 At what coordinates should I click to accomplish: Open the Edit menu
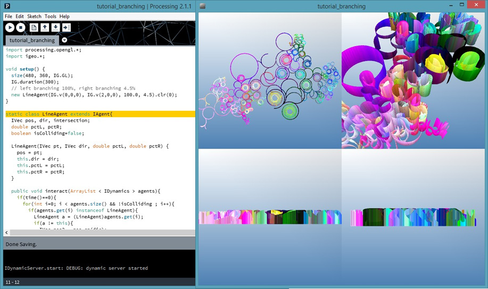click(x=20, y=16)
